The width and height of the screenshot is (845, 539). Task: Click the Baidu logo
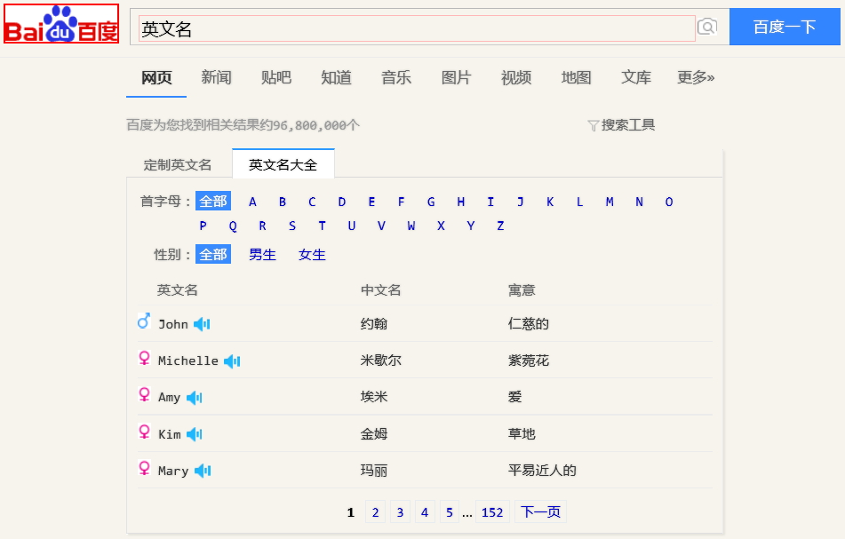pyautogui.click(x=61, y=24)
